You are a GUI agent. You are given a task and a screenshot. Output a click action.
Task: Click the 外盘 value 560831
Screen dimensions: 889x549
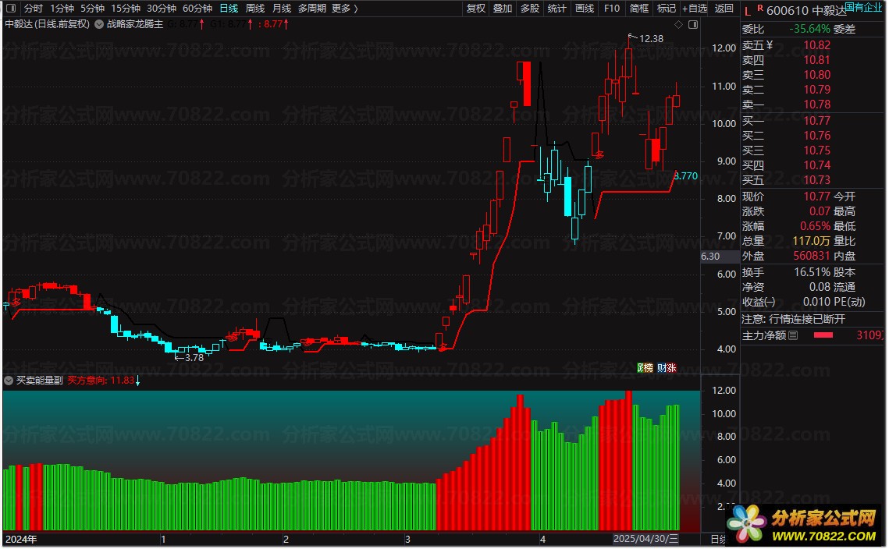point(812,256)
